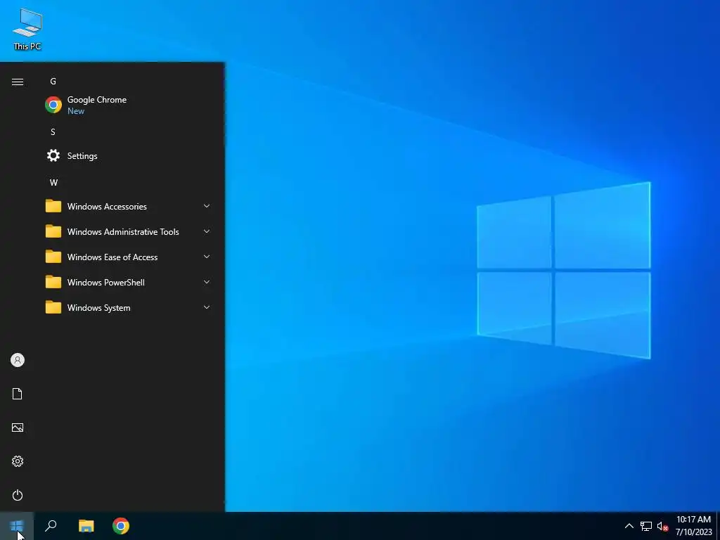720x540 pixels.
Task: Open the clock showing 10:17 AM
Action: point(693,526)
